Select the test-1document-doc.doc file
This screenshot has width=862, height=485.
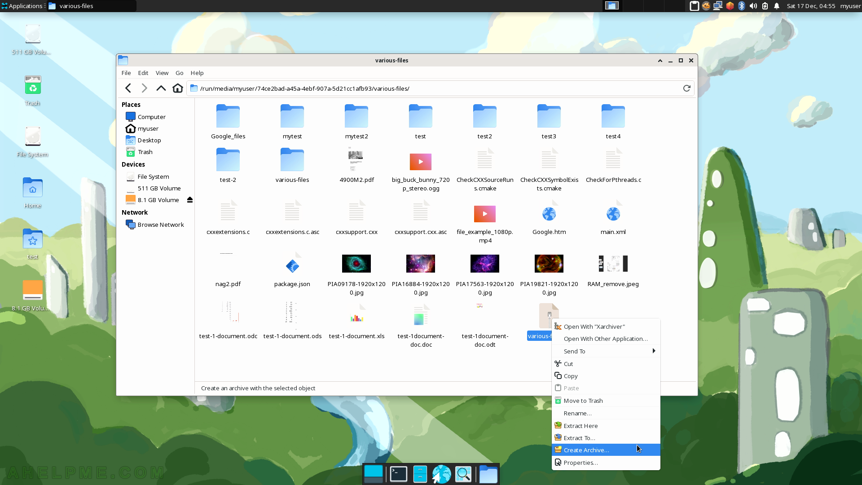(x=421, y=326)
